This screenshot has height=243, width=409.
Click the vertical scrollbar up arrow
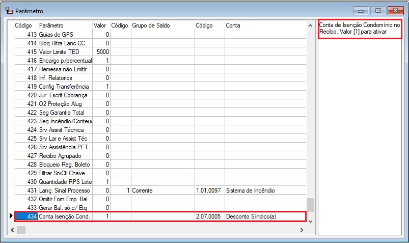[310, 25]
